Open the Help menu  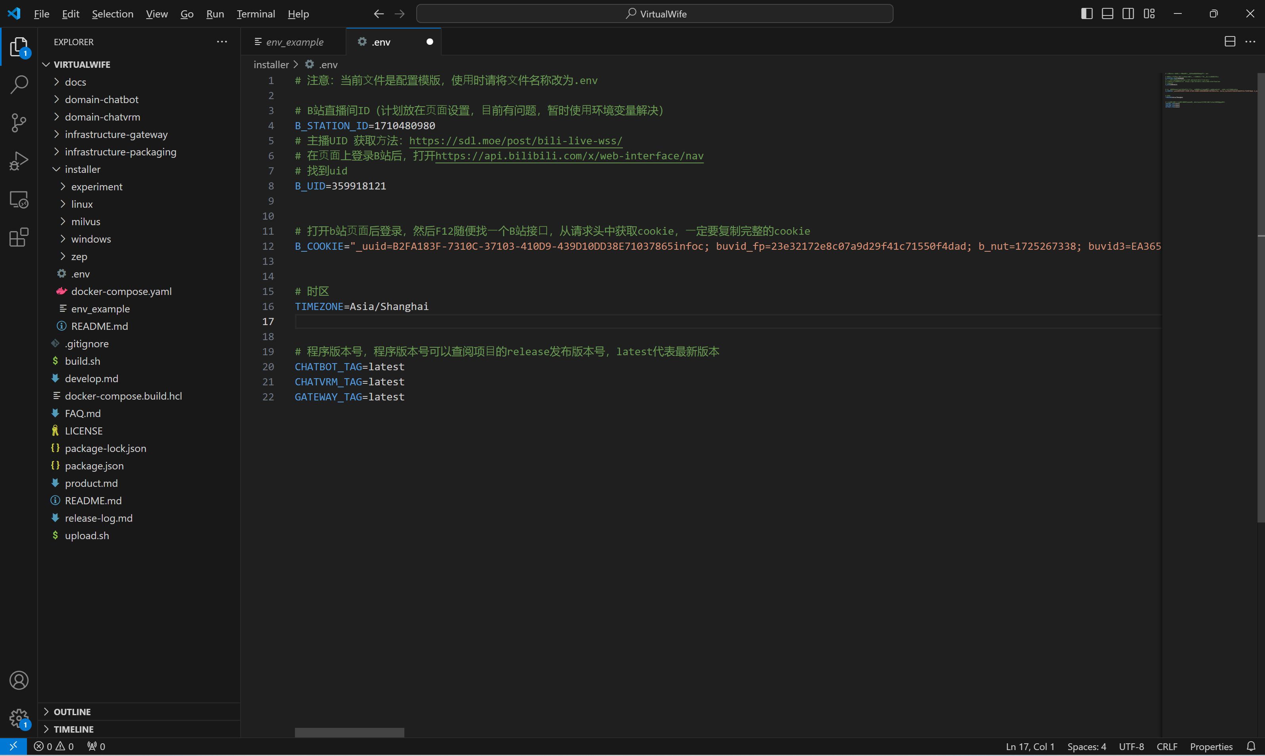point(298,14)
